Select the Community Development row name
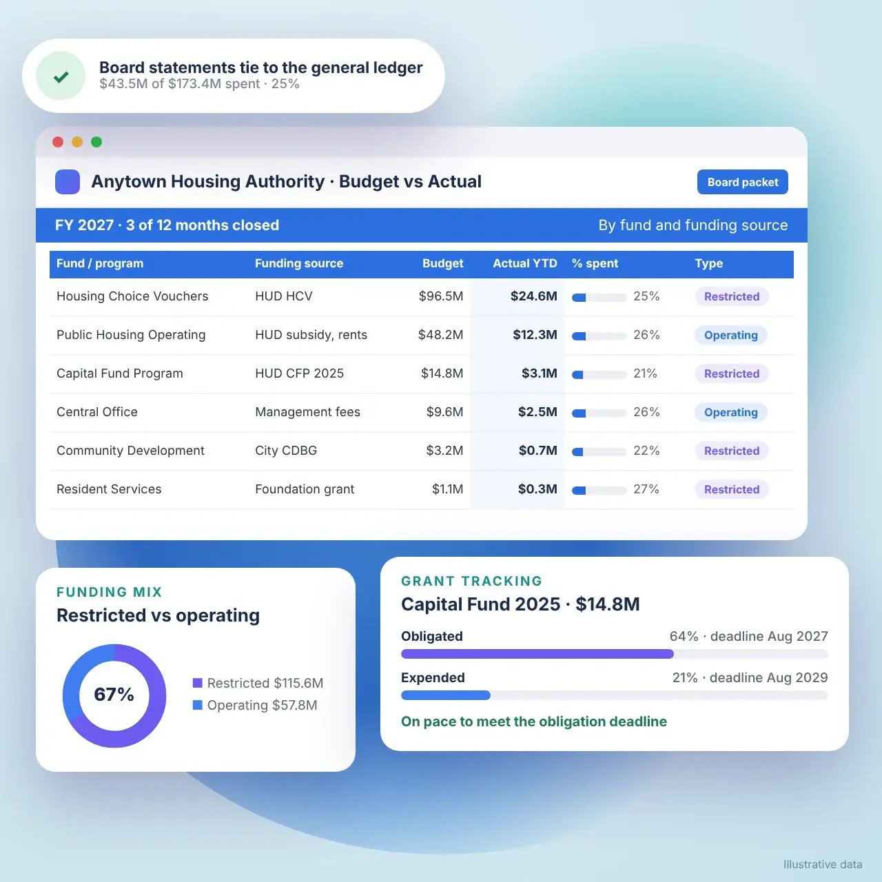The height and width of the screenshot is (882, 882). (x=131, y=451)
